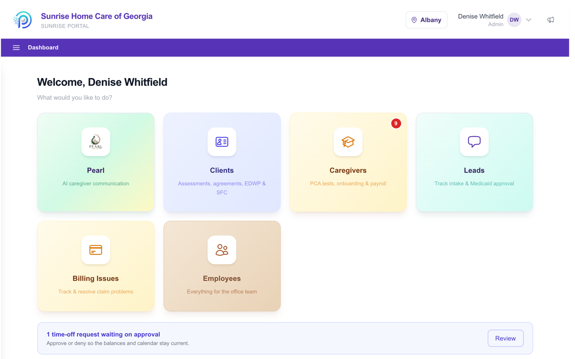
Task: Open the hamburger navigation menu
Action: tap(16, 48)
